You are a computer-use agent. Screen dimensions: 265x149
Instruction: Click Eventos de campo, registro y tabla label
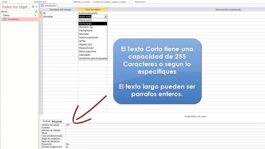[x=109, y=2]
